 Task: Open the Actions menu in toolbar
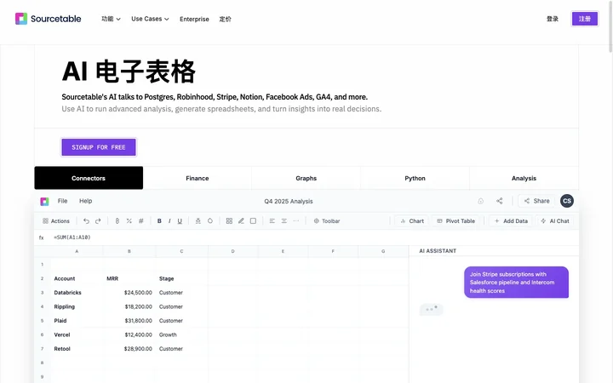(56, 220)
